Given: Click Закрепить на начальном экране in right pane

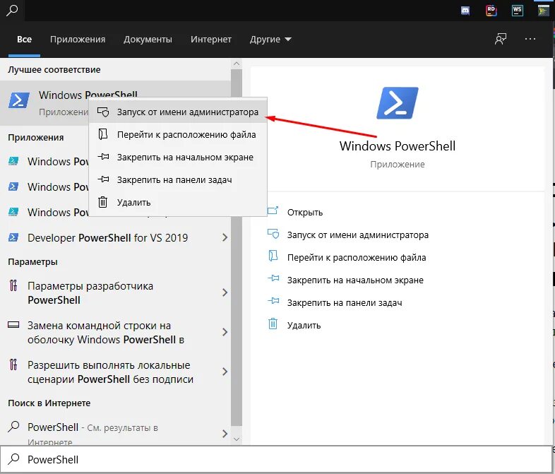Looking at the screenshot, I should coord(355,280).
